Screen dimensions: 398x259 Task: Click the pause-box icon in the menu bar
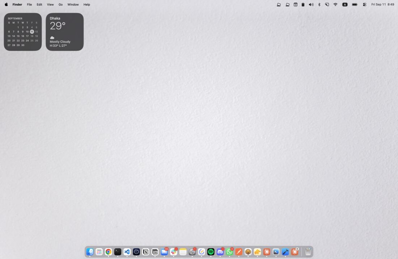[x=296, y=5]
